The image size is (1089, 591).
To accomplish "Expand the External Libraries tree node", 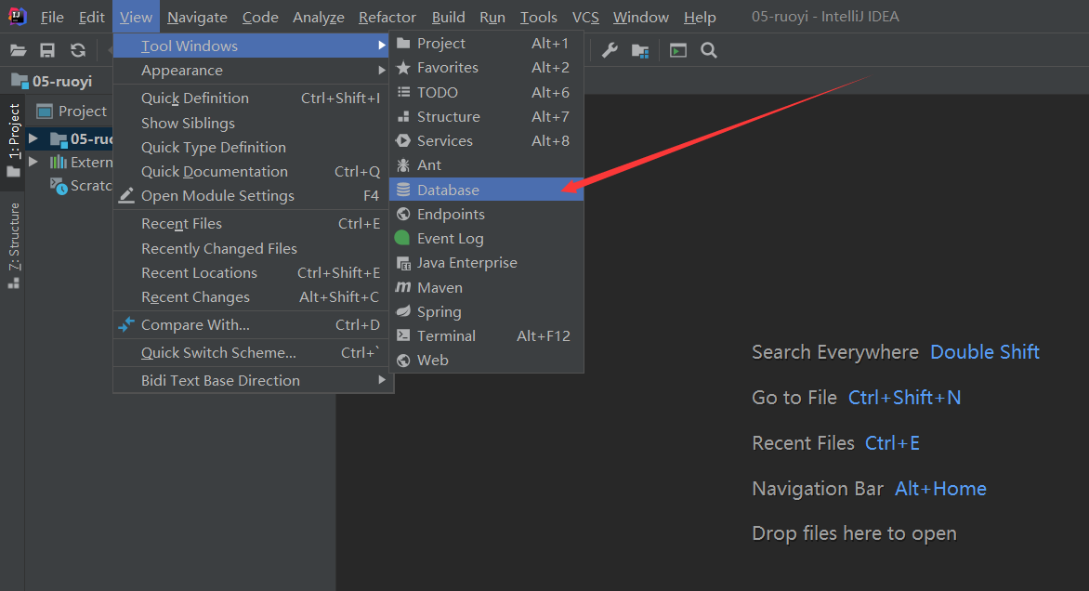I will 33,162.
